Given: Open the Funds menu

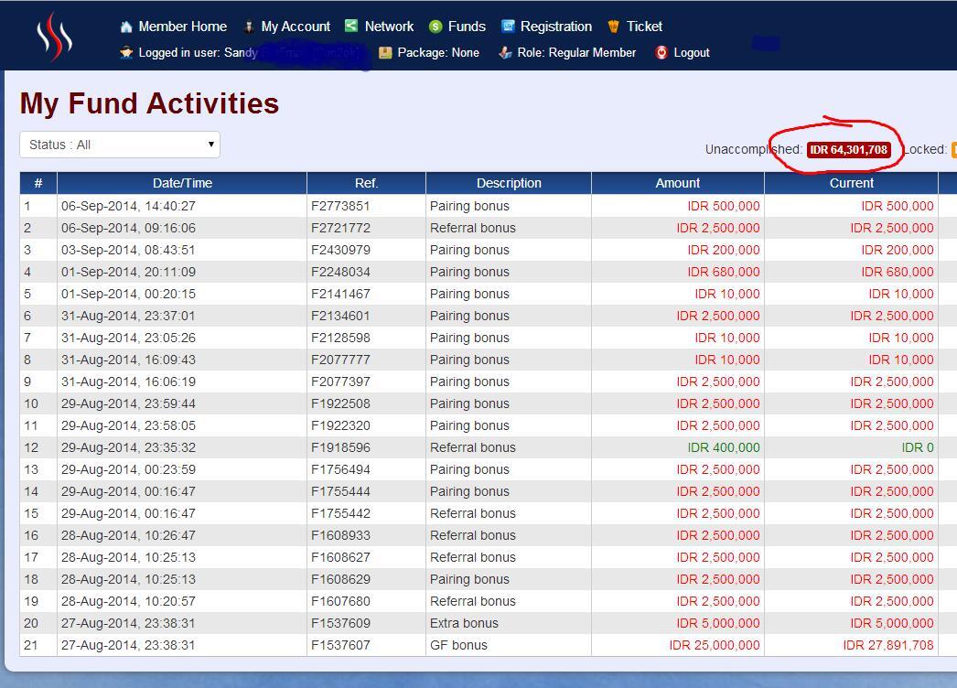Looking at the screenshot, I should (467, 27).
